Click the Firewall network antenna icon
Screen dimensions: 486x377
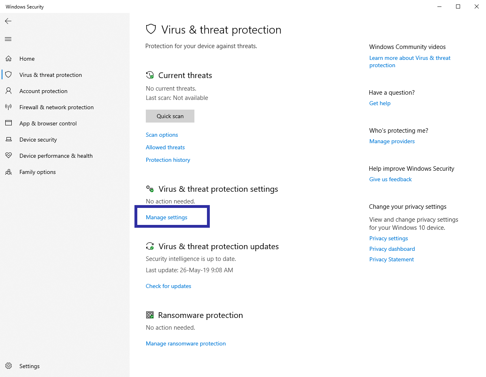(9, 107)
